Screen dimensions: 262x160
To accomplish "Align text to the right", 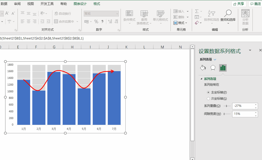I will point(35,21).
